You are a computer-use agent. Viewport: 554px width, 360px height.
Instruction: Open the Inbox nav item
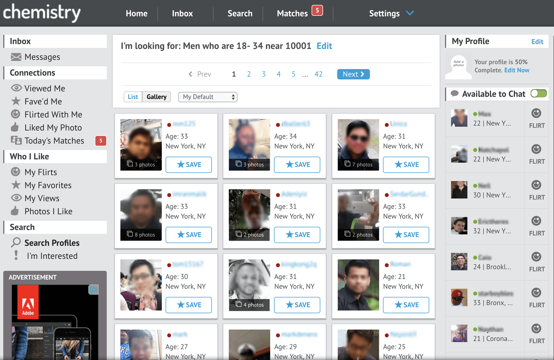click(182, 13)
